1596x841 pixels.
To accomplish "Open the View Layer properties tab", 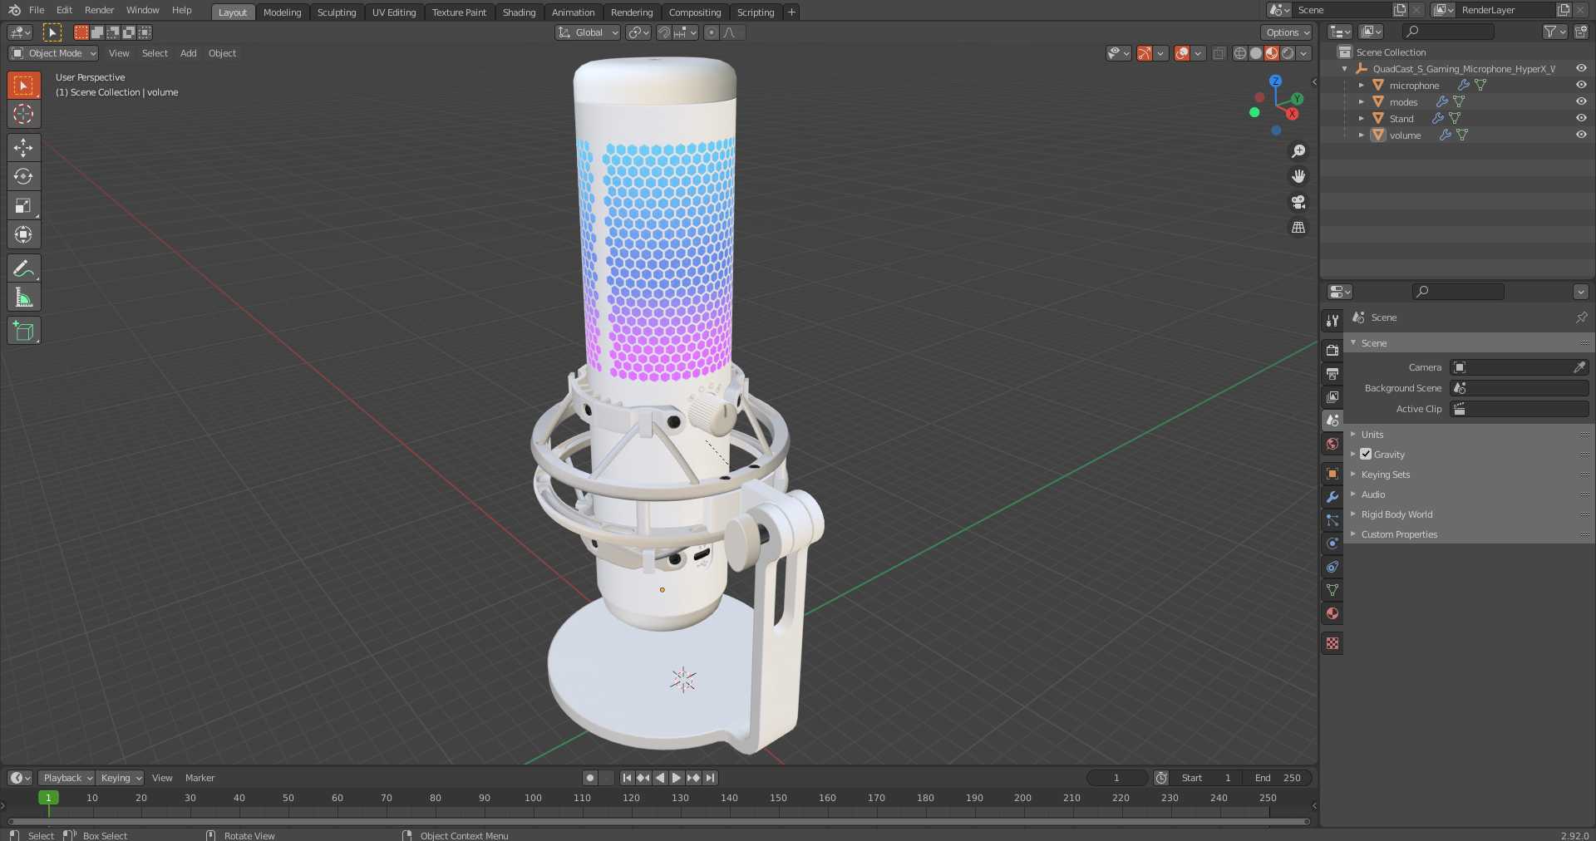I will point(1332,397).
